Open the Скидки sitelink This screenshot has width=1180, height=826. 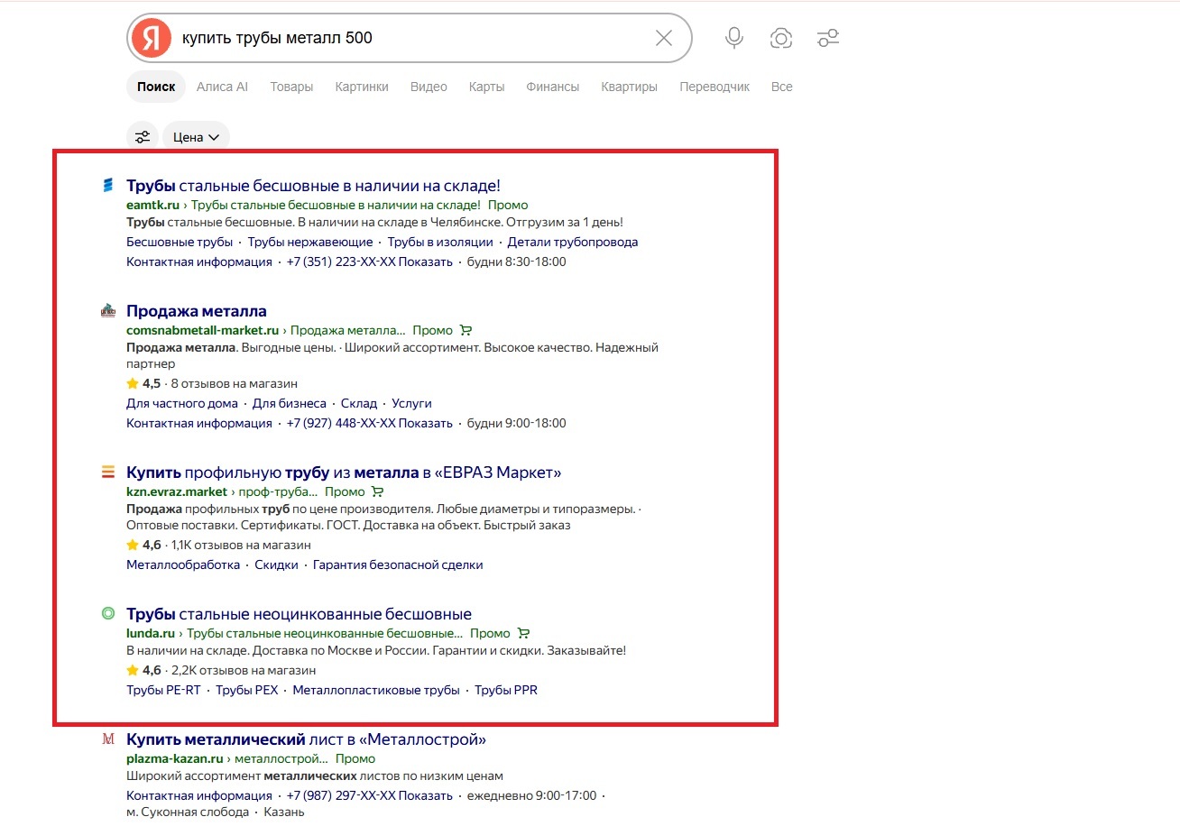[276, 564]
